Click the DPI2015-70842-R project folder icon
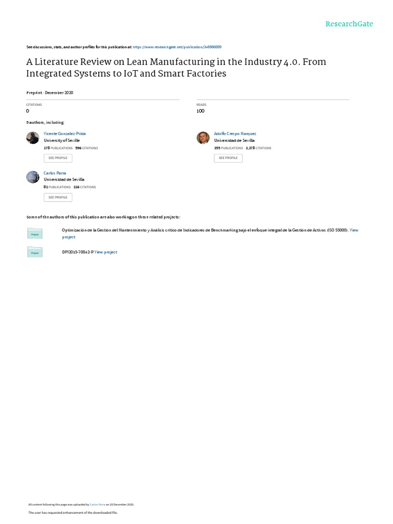The width and height of the screenshot is (393, 524). (35, 252)
